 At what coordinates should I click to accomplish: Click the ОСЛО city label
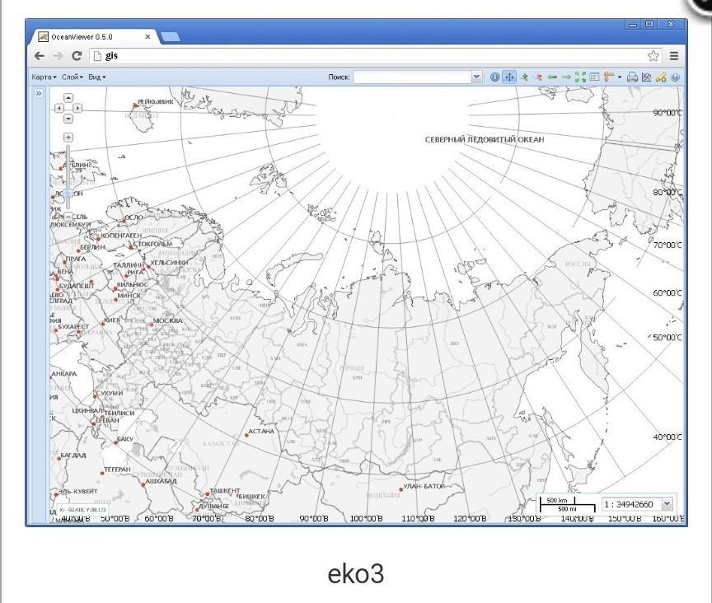(x=134, y=217)
